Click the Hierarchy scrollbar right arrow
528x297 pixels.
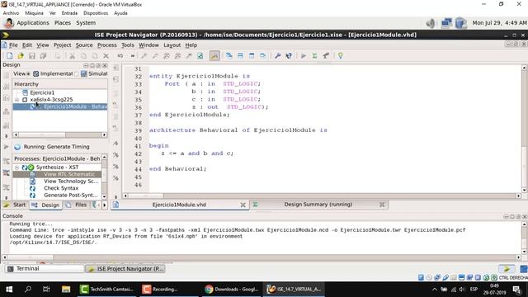coord(104,134)
